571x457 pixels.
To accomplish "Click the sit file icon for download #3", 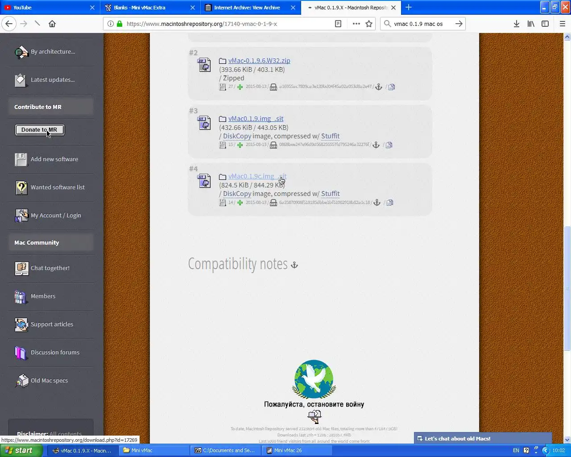I will click(204, 123).
